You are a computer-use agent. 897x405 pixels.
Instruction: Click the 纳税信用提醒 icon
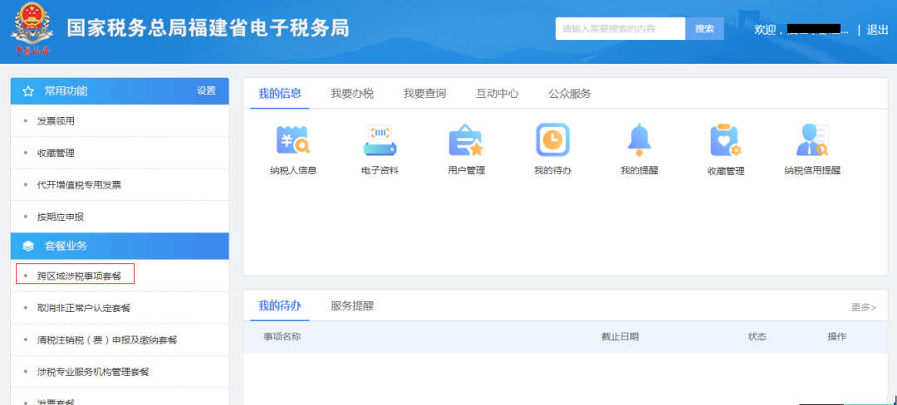[811, 140]
